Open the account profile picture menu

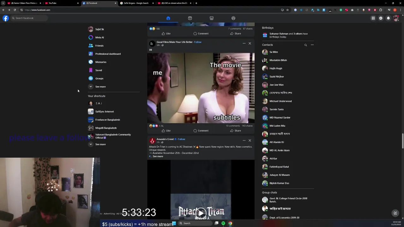pos(396,18)
